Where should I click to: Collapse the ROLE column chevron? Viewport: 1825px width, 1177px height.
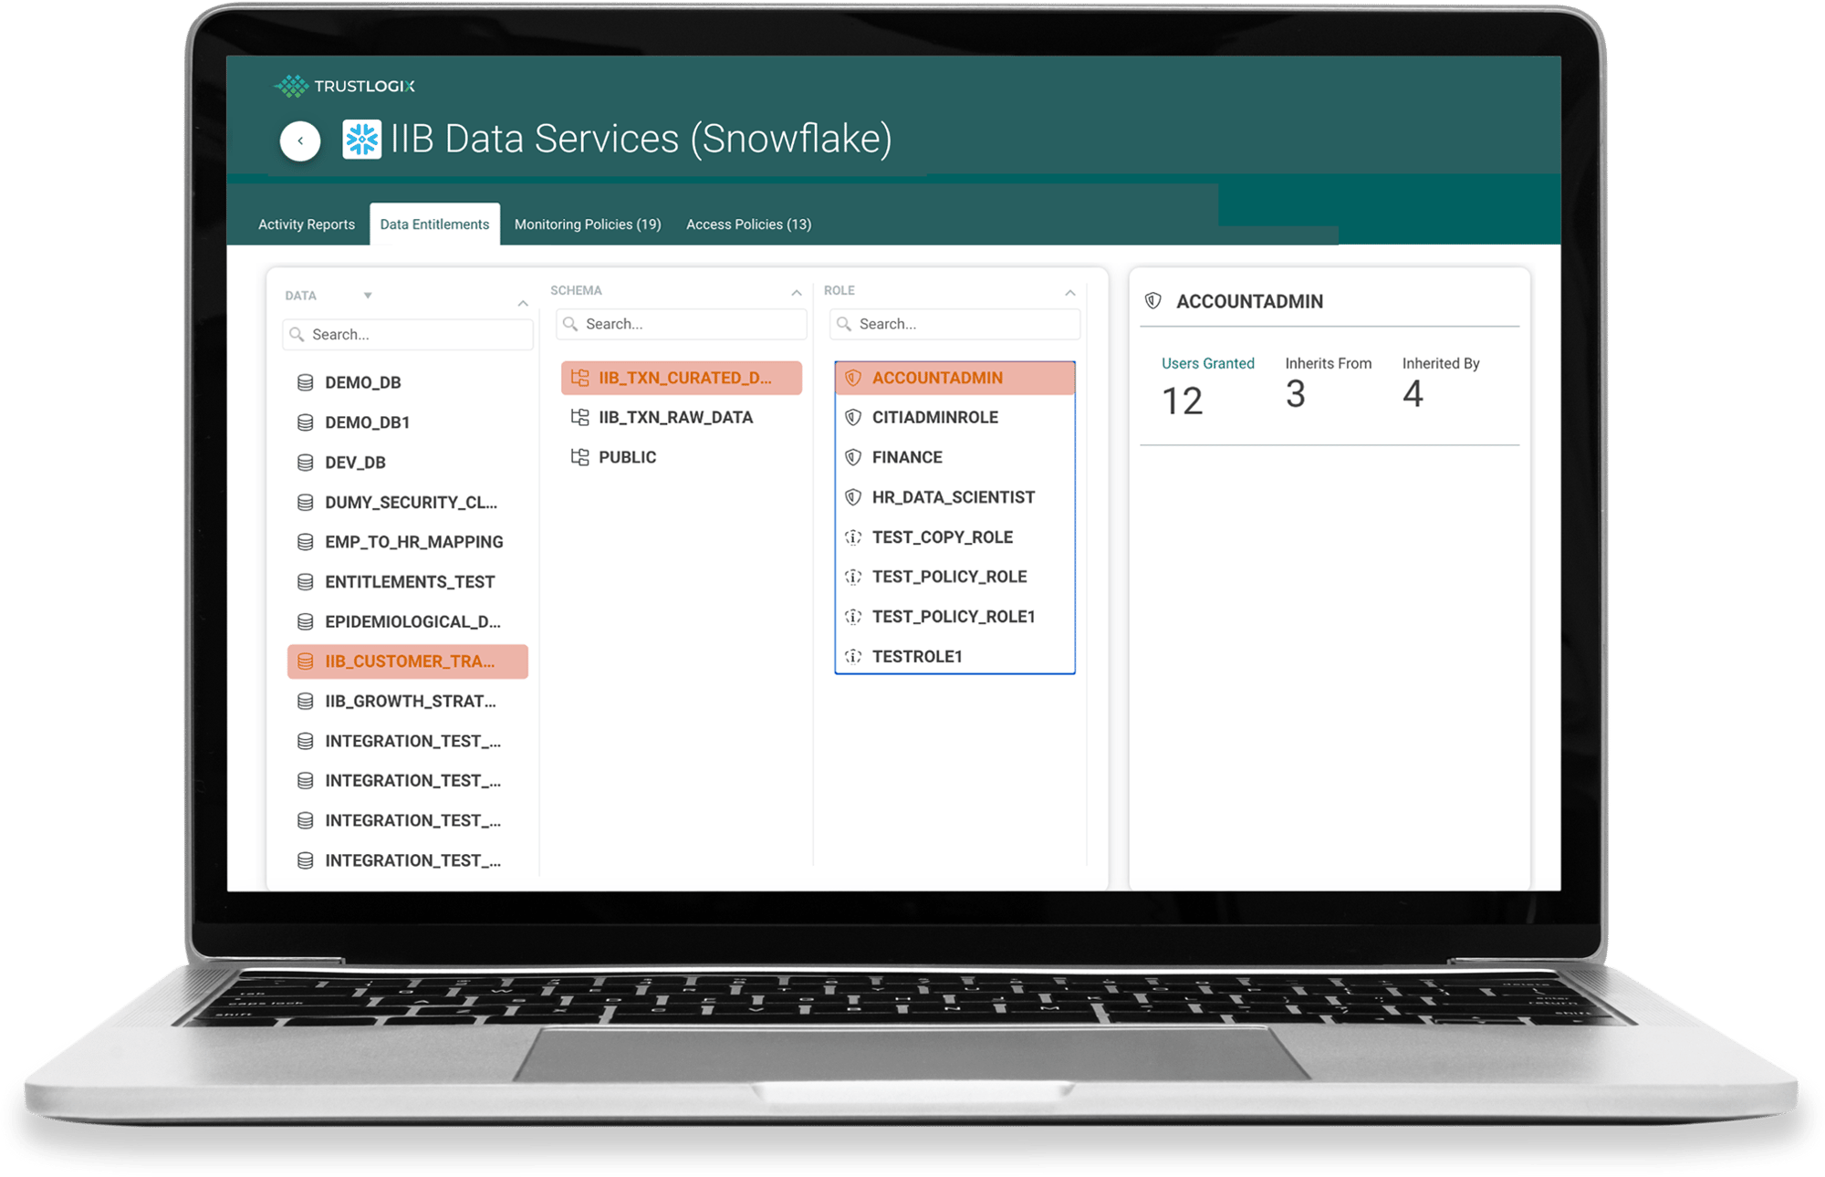1070,293
